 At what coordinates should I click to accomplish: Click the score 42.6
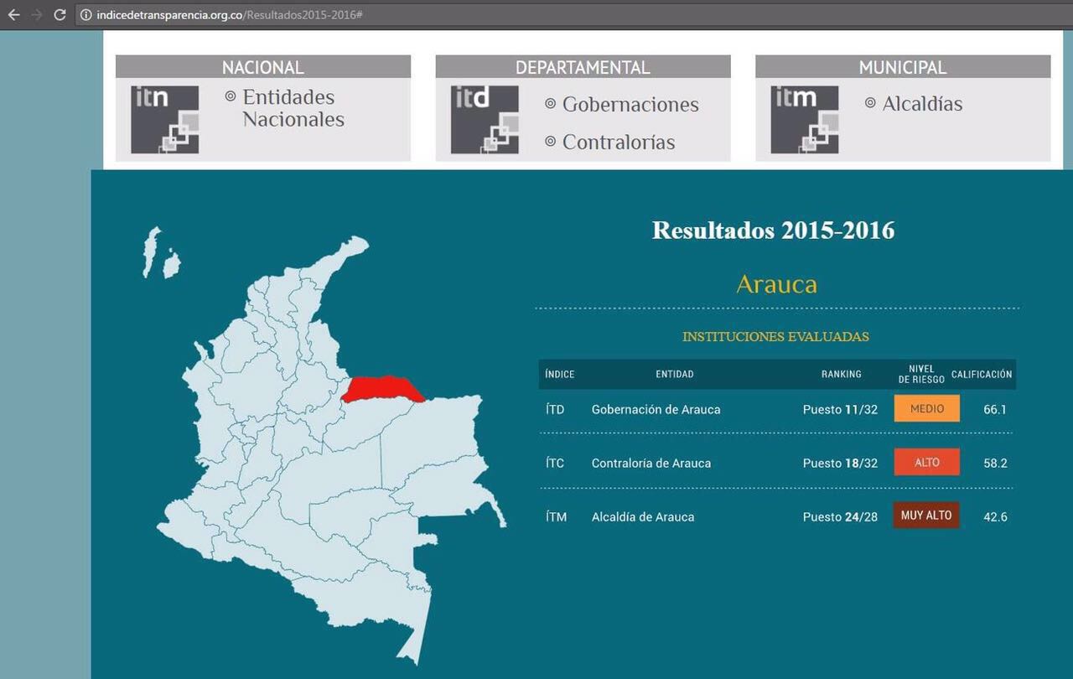pos(995,517)
